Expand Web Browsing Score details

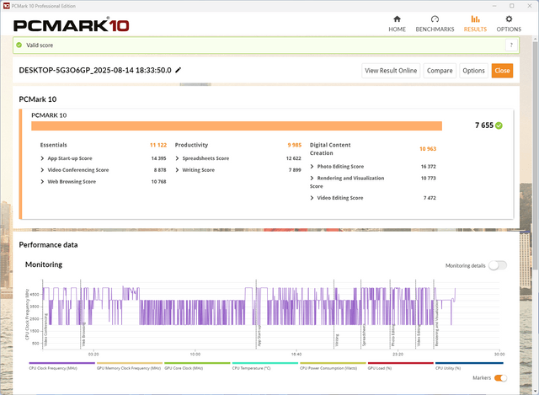coord(42,182)
